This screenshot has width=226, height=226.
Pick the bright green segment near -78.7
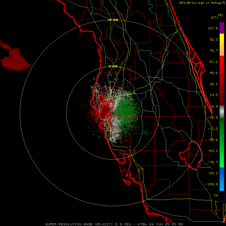222,161
